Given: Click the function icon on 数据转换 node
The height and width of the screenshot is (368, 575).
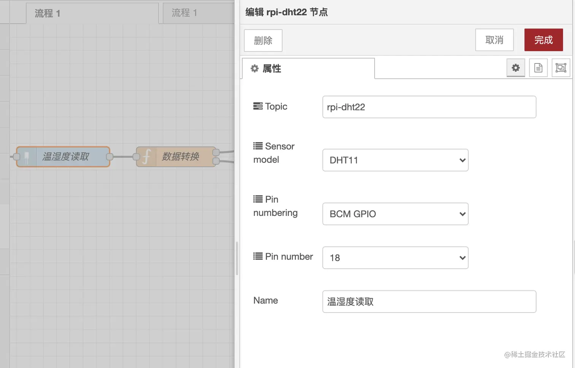Looking at the screenshot, I should [x=146, y=157].
